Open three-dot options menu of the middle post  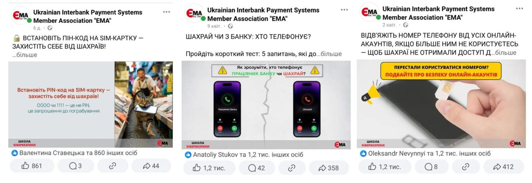[x=344, y=10]
